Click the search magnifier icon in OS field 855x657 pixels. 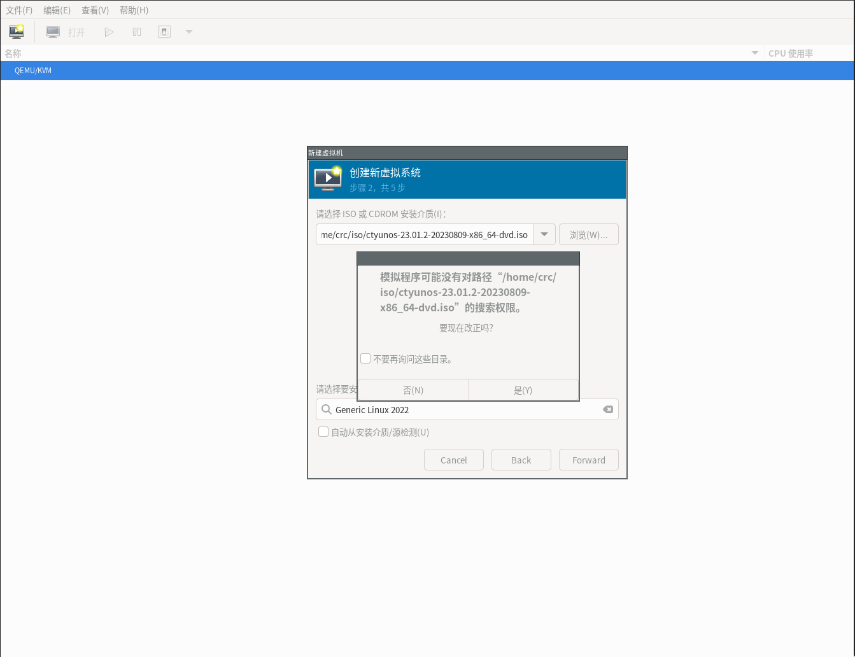(x=327, y=409)
